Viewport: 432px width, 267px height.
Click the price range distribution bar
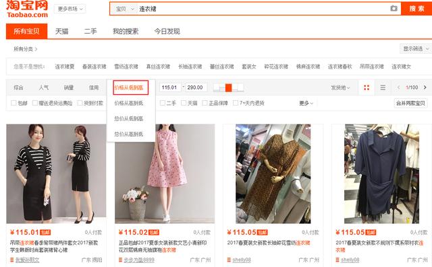[x=228, y=87]
